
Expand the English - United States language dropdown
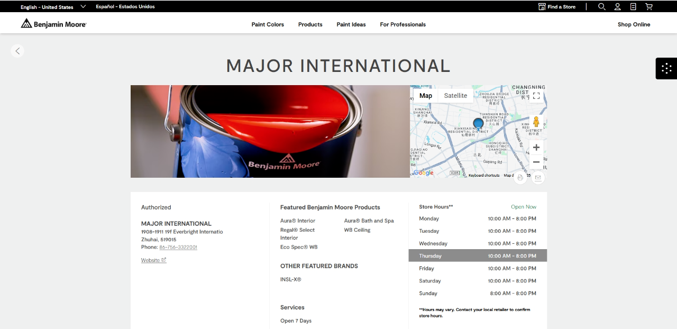[x=53, y=7]
